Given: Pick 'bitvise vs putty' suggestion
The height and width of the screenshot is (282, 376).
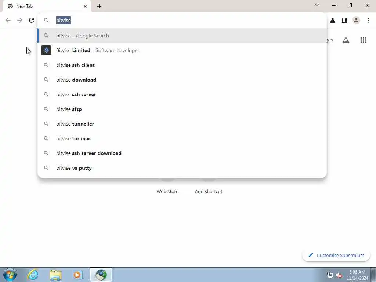Looking at the screenshot, I should (x=182, y=168).
